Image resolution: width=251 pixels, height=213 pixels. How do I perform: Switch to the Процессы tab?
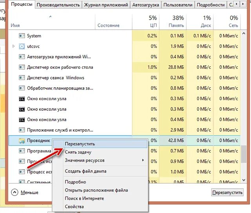tap(22, 4)
